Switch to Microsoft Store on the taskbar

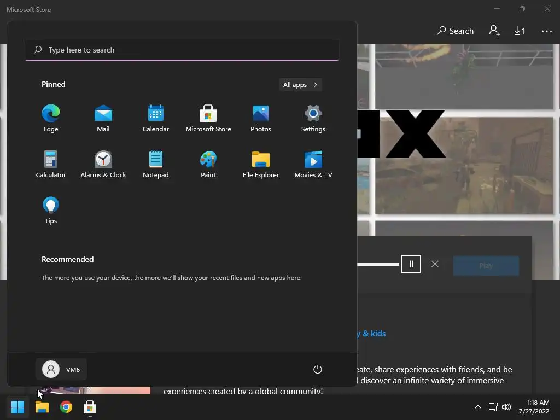(x=90, y=407)
